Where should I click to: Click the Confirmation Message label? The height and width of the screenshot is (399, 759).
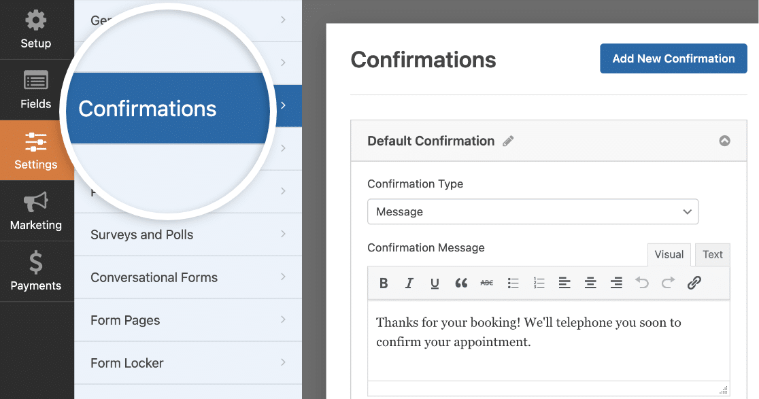426,247
